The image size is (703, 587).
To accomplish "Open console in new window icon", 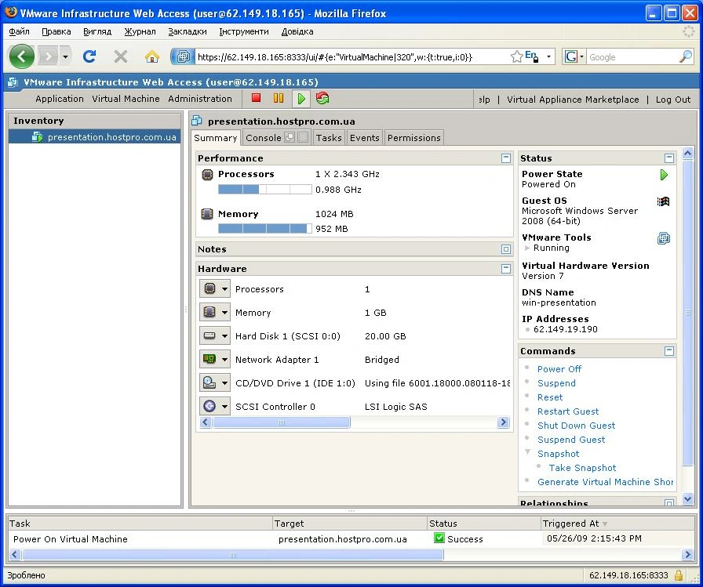I will [x=290, y=137].
